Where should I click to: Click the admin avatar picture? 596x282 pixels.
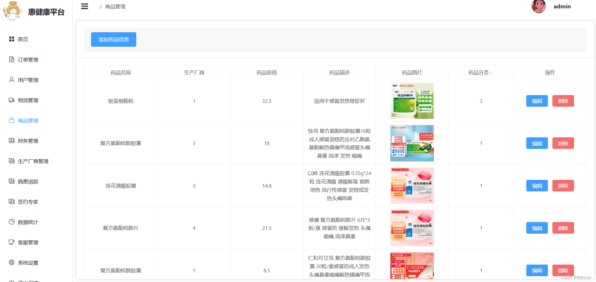pos(539,6)
